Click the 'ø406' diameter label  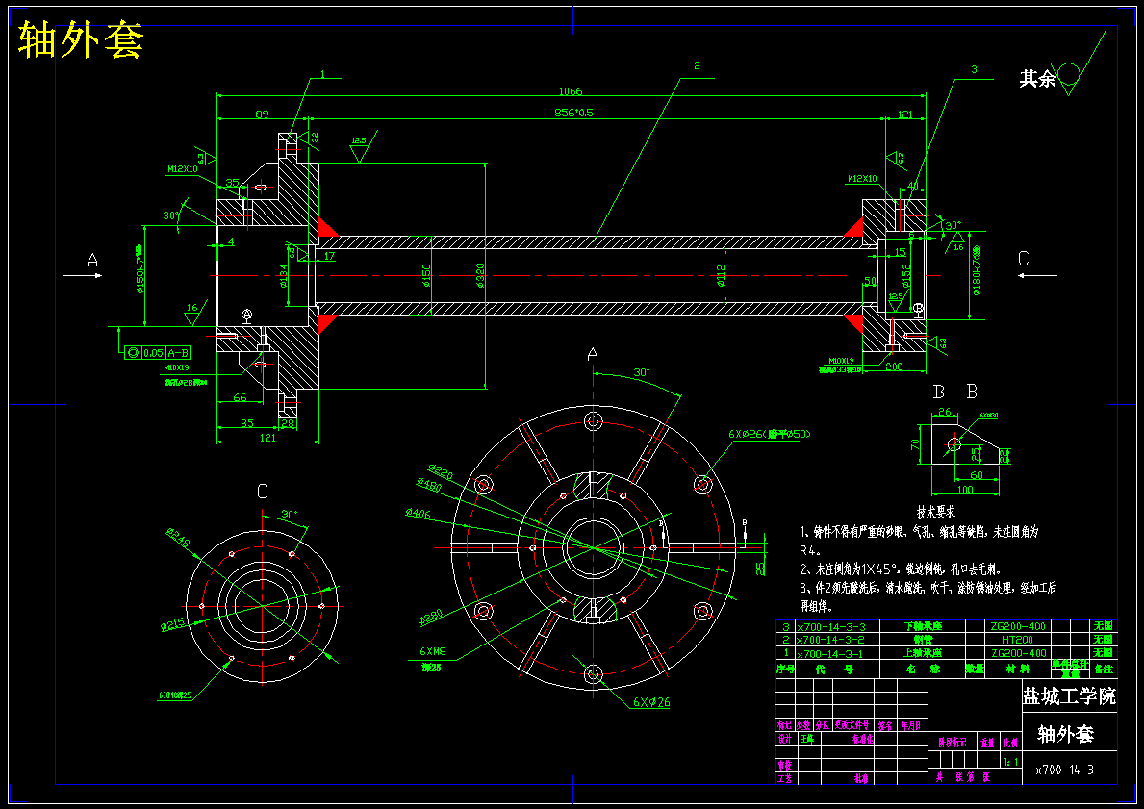419,514
